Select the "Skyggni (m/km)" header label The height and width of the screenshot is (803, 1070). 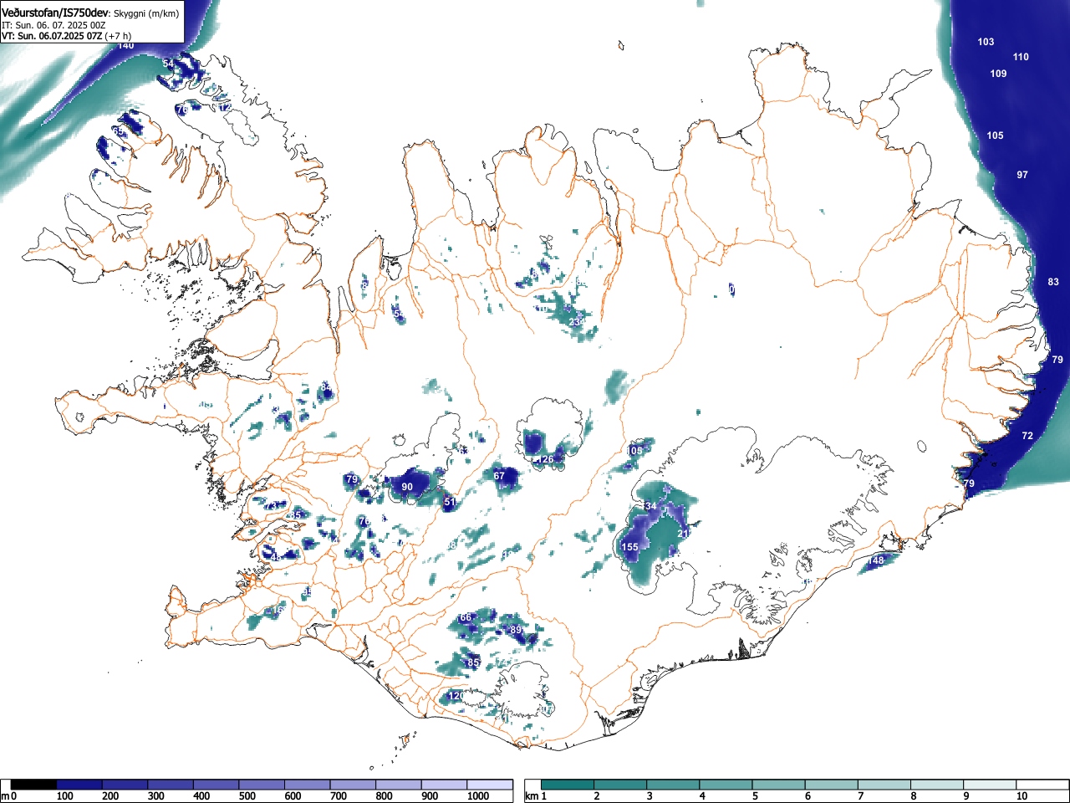[145, 14]
